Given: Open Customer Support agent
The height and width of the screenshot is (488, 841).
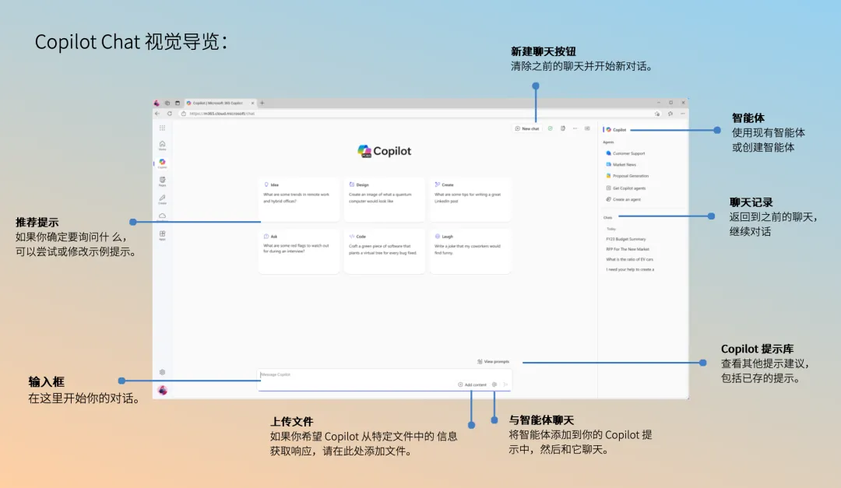Looking at the screenshot, I should point(625,153).
